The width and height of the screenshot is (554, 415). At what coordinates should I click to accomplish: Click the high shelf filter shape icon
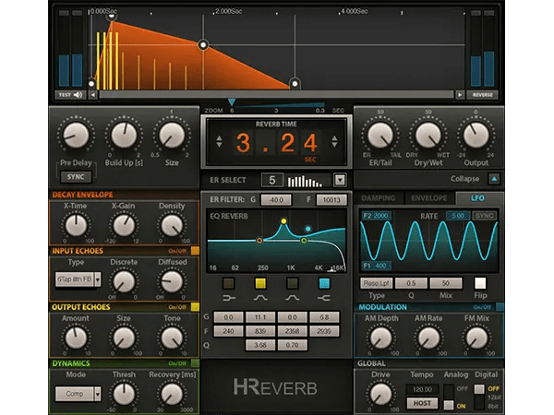tap(324, 299)
